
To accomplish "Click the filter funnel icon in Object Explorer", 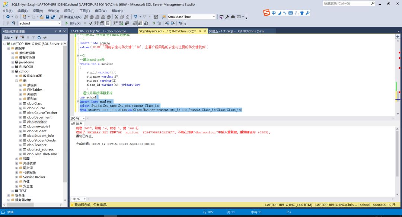I will pyautogui.click(x=33, y=38).
